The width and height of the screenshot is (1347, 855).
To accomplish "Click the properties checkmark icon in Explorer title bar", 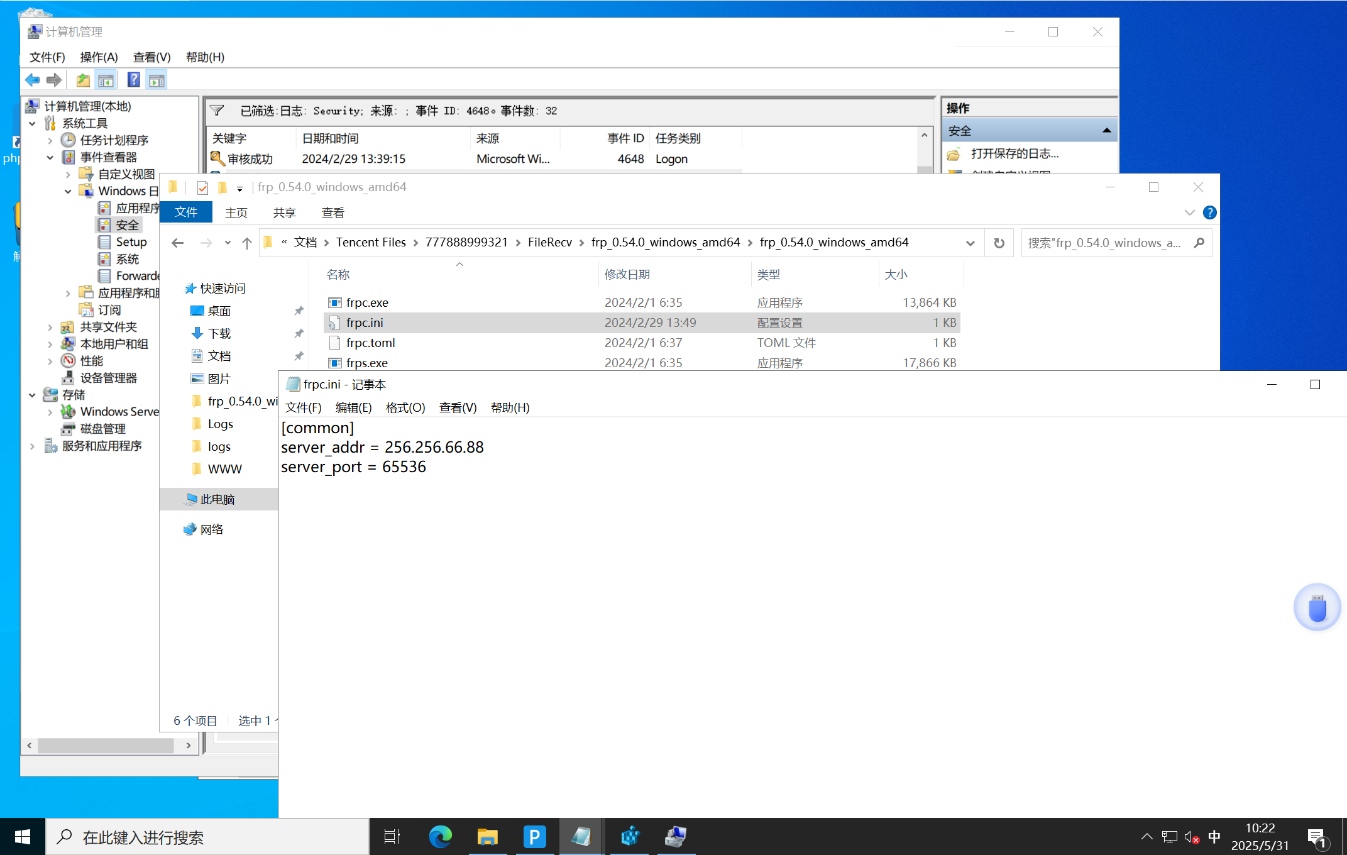I will (202, 187).
